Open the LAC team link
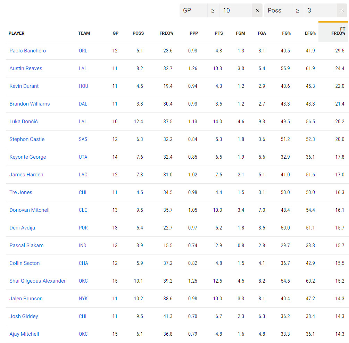The height and width of the screenshot is (343, 349). pyautogui.click(x=83, y=175)
